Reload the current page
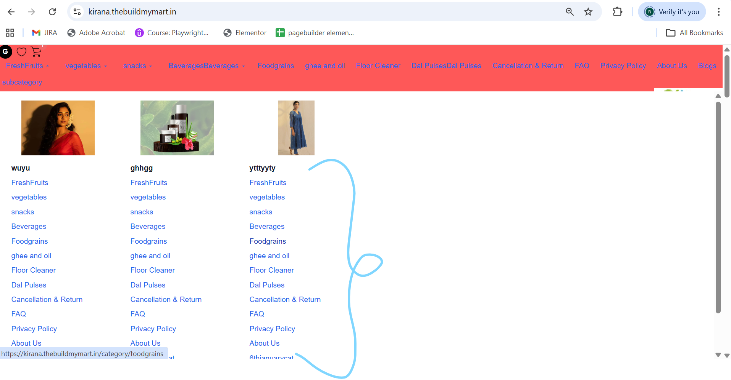Viewport: 731px width, 380px height. click(x=52, y=12)
